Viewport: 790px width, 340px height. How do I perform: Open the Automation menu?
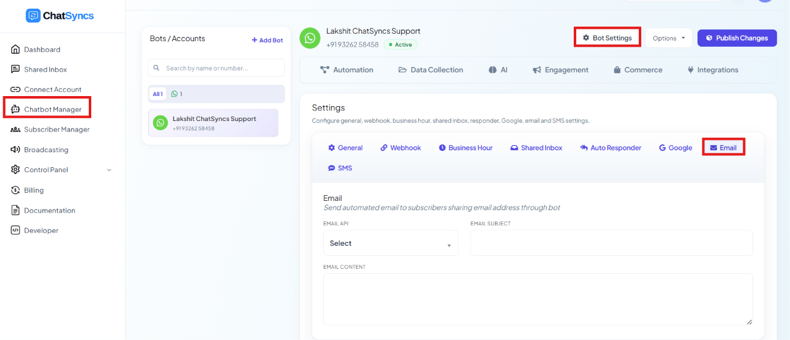point(347,70)
